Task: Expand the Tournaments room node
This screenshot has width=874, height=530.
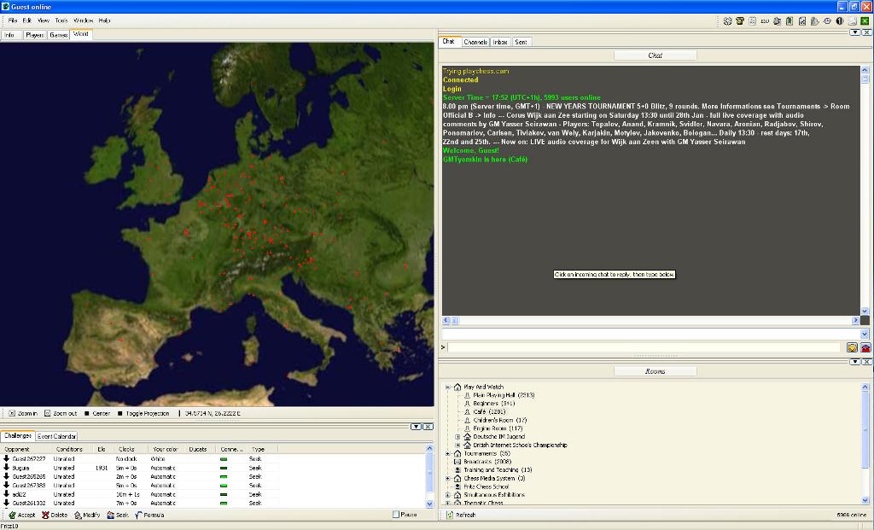Action: click(x=448, y=453)
